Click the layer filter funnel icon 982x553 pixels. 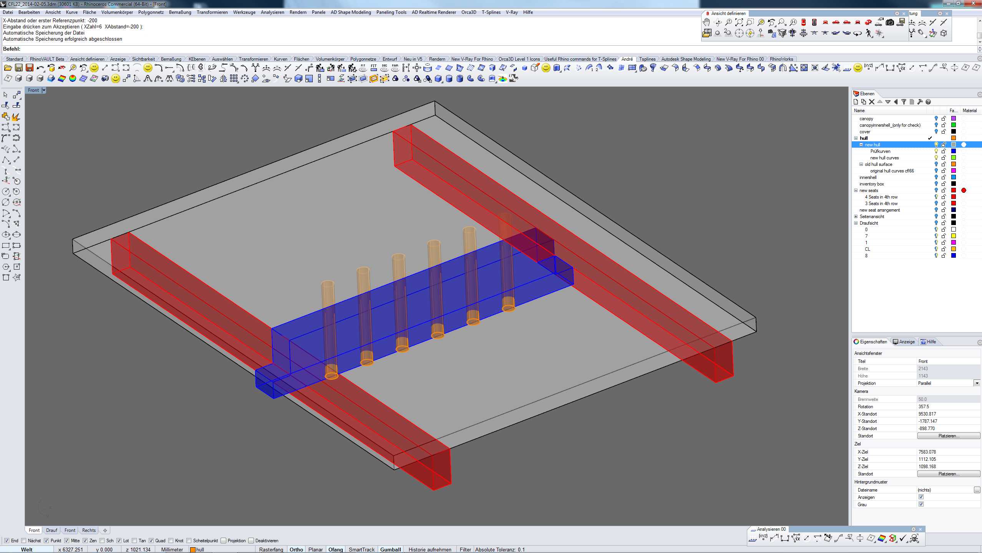click(904, 102)
